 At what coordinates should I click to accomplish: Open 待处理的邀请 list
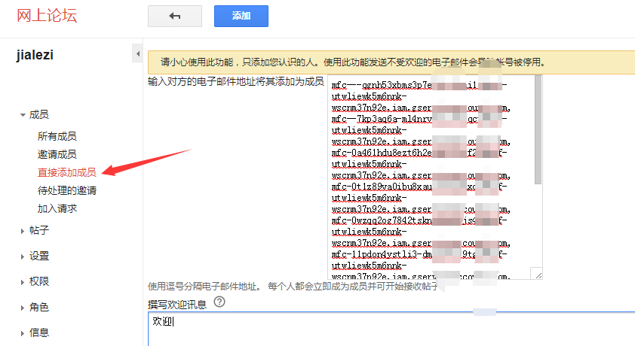pos(66,190)
